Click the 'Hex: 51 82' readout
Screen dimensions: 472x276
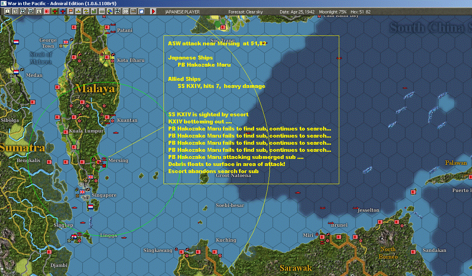[x=361, y=12]
